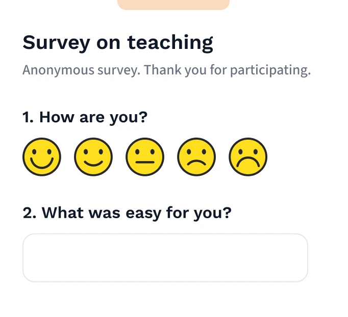Click the "Survey on teaching" heading
Screen dimensions: 348x317
(118, 43)
